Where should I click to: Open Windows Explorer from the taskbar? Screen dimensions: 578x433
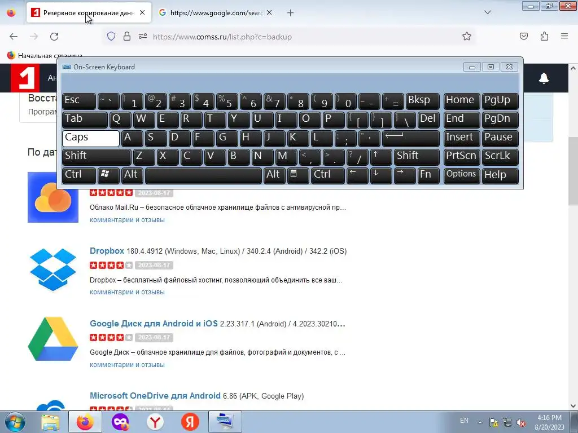50,422
